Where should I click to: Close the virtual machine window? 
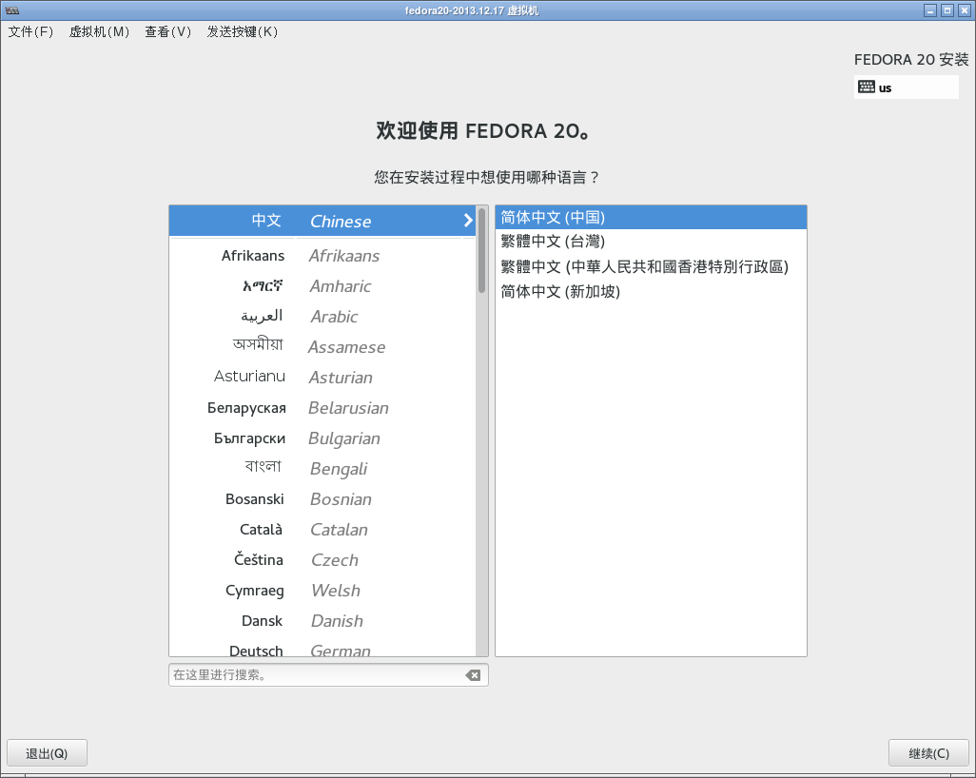click(x=965, y=10)
